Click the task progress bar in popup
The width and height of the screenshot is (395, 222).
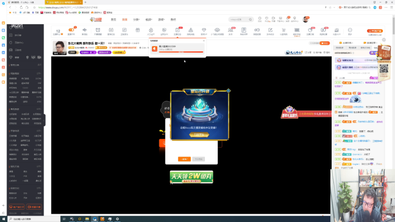click(181, 52)
